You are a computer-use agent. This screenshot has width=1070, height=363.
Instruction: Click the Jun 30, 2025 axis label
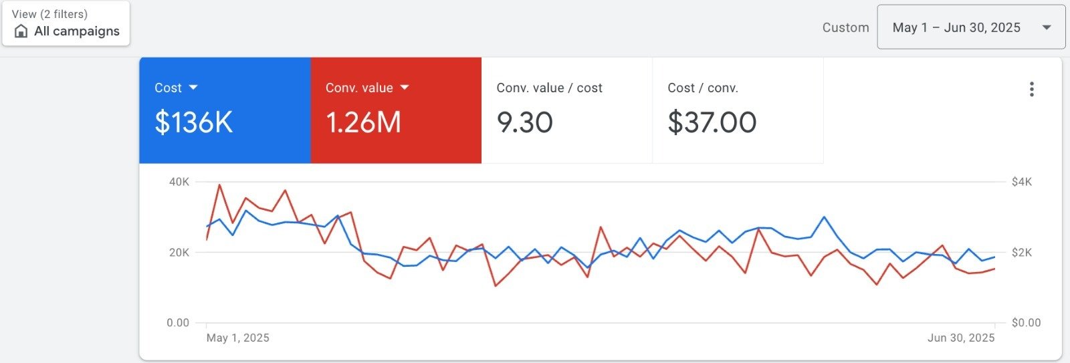click(960, 338)
